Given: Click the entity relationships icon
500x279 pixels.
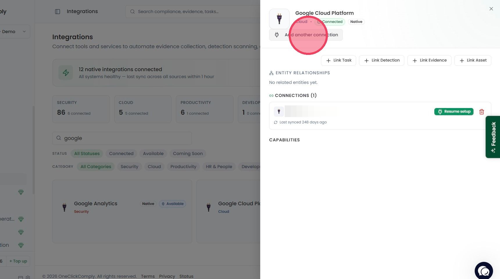Looking at the screenshot, I should pyautogui.click(x=271, y=73).
